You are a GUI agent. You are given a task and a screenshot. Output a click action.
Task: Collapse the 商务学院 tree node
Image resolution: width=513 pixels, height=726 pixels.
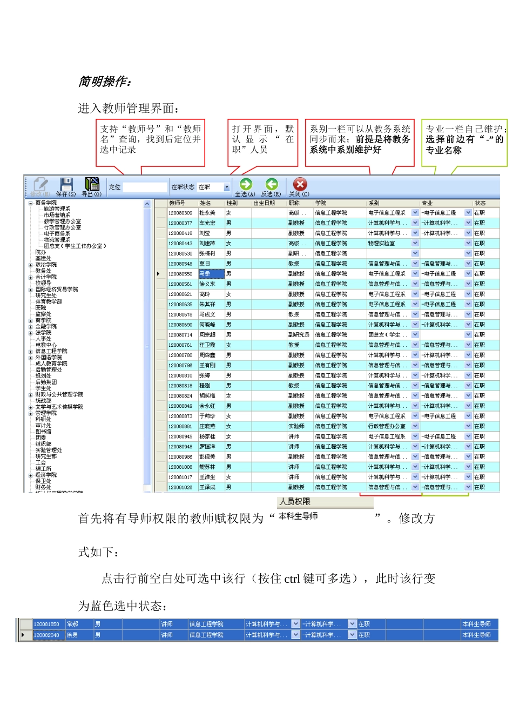tap(31, 203)
